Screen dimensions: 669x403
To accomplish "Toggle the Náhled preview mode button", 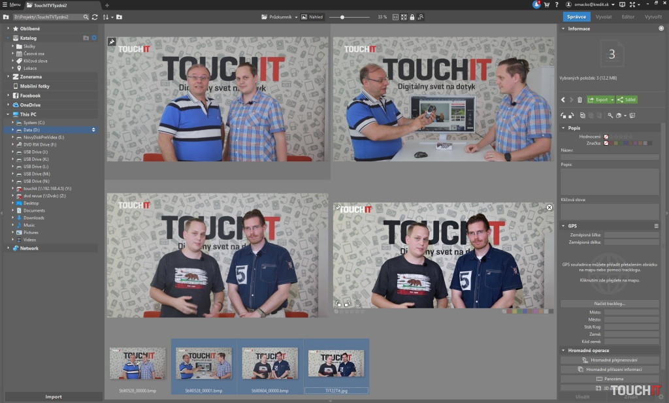I will [313, 17].
